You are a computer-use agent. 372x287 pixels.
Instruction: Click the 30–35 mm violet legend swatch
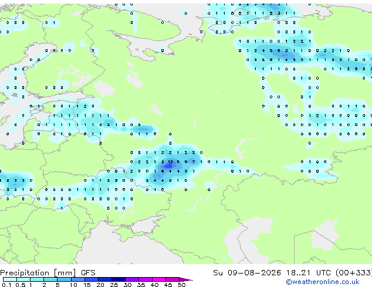click(132, 279)
